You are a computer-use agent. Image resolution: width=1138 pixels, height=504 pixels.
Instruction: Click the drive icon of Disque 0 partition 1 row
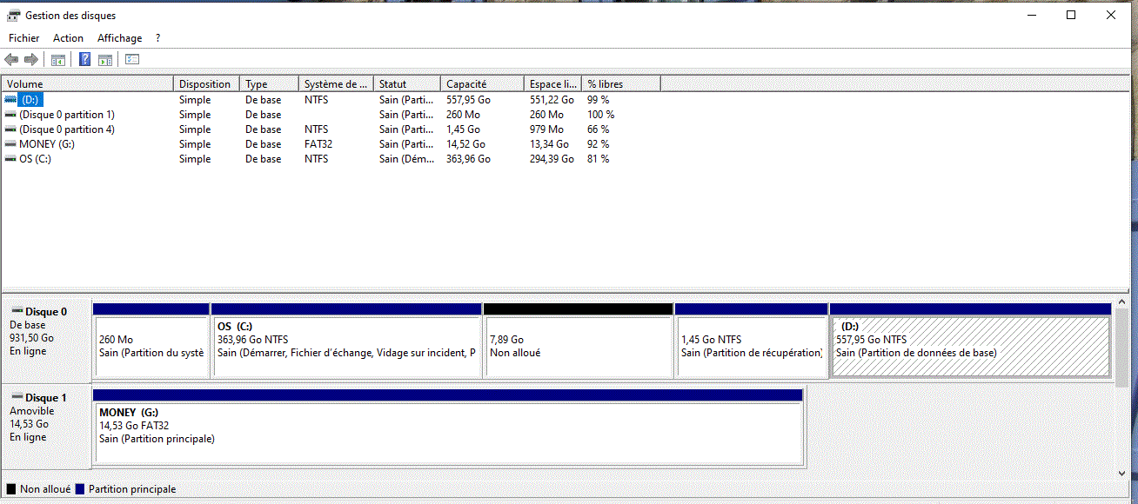[x=10, y=115]
